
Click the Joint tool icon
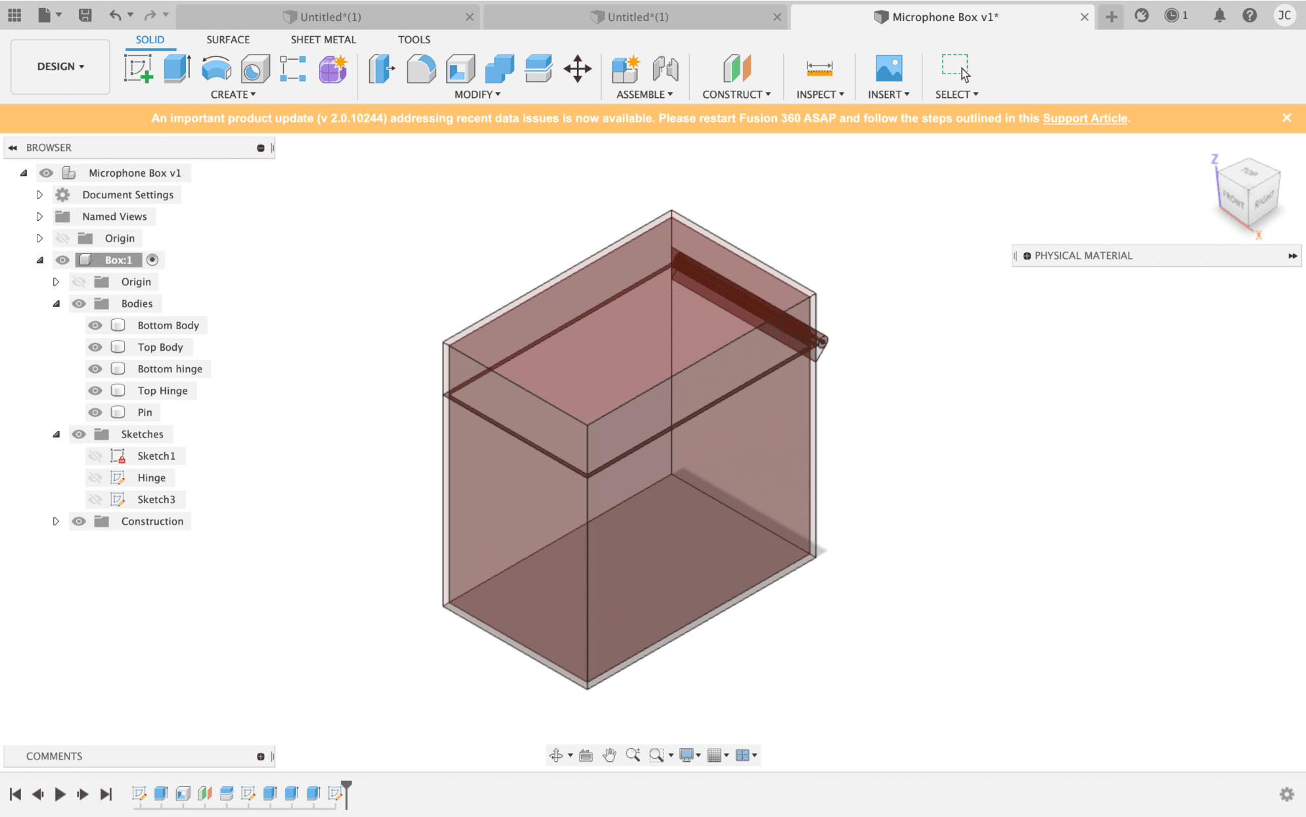(665, 68)
